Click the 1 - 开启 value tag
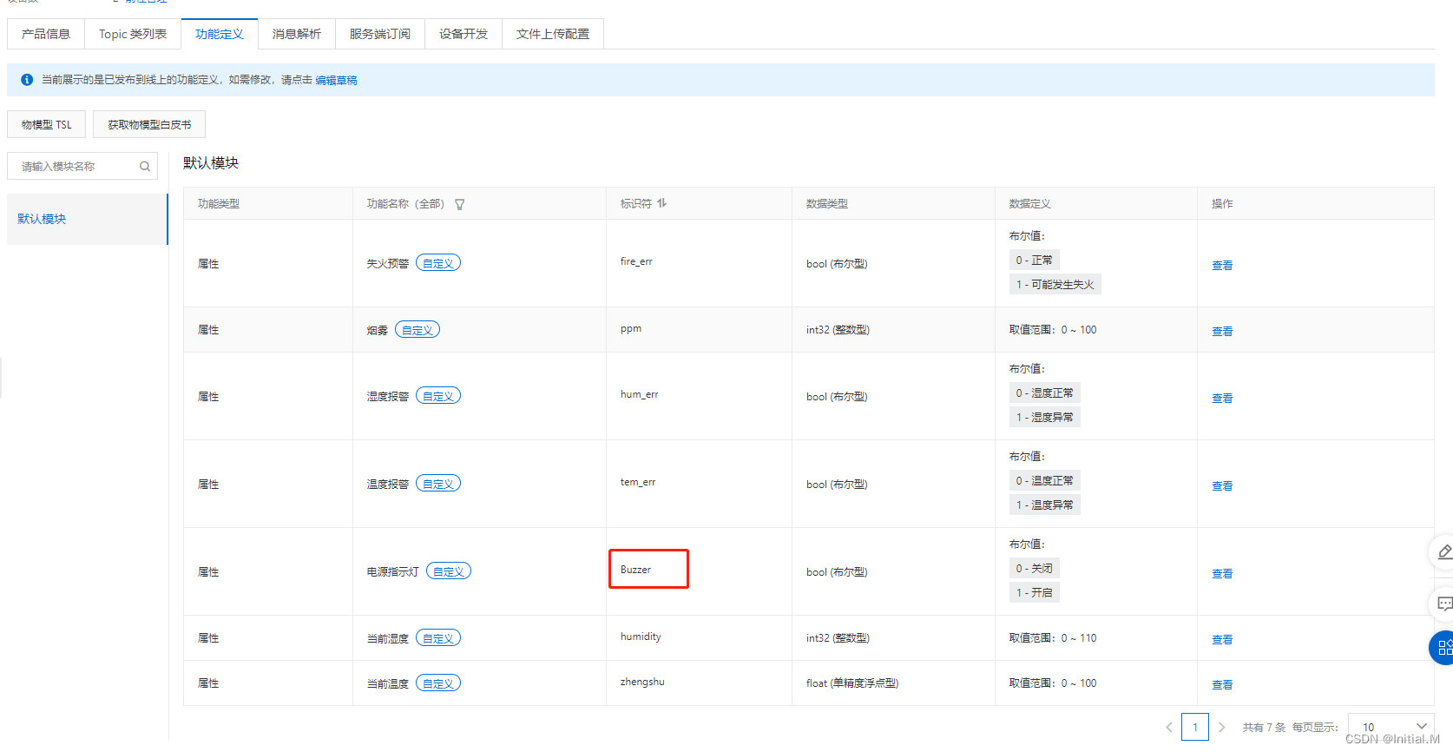1453x752 pixels. [x=1035, y=593]
